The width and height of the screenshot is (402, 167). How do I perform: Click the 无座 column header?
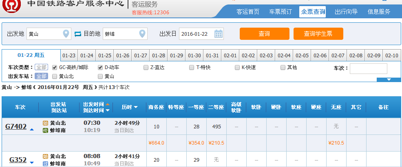pyautogui.click(x=336, y=107)
